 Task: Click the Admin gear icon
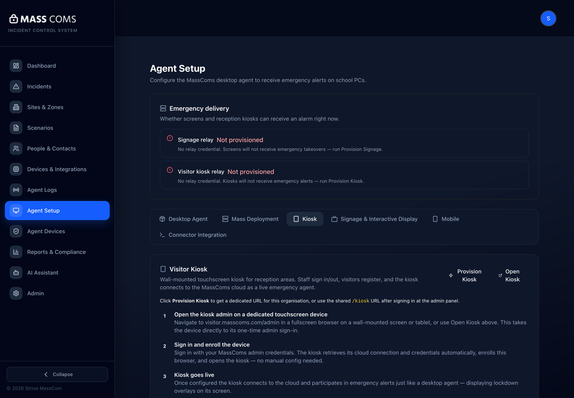point(16,293)
